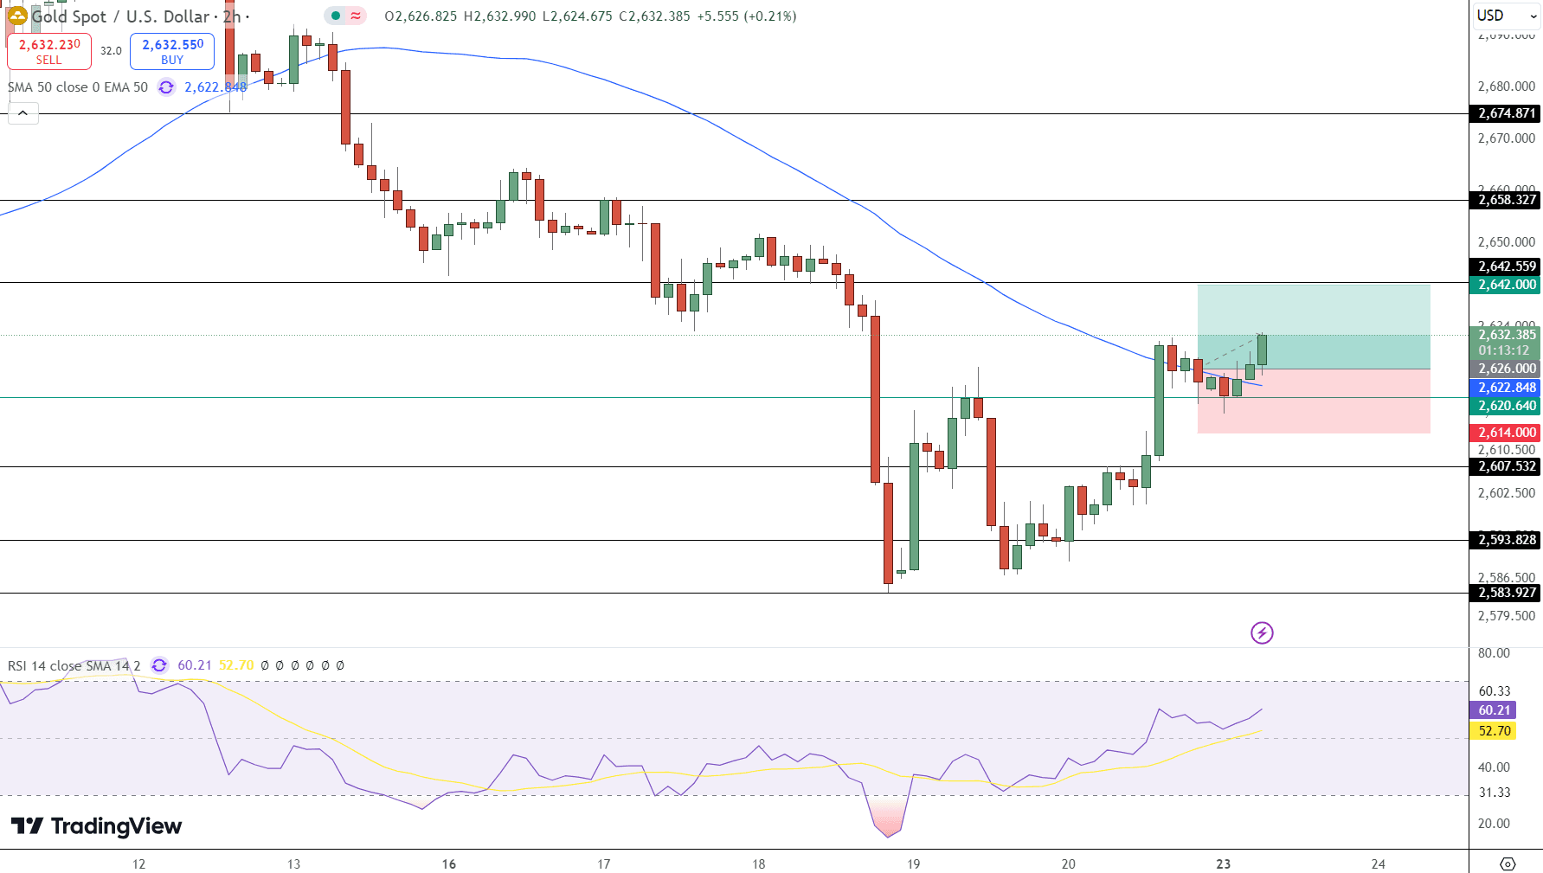Click the red stop-loss zone of the long position
1543x873 pixels.
pos(1314,401)
